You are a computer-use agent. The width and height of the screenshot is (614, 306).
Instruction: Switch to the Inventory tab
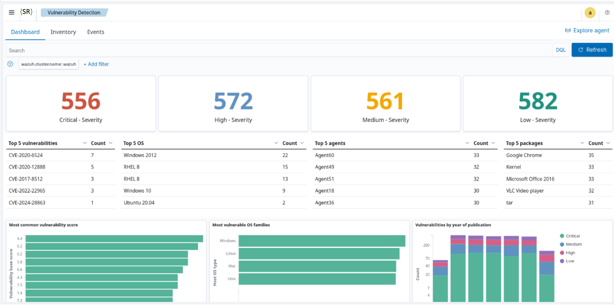[63, 32]
